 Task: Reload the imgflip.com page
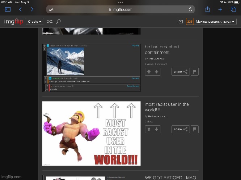click(x=190, y=9)
